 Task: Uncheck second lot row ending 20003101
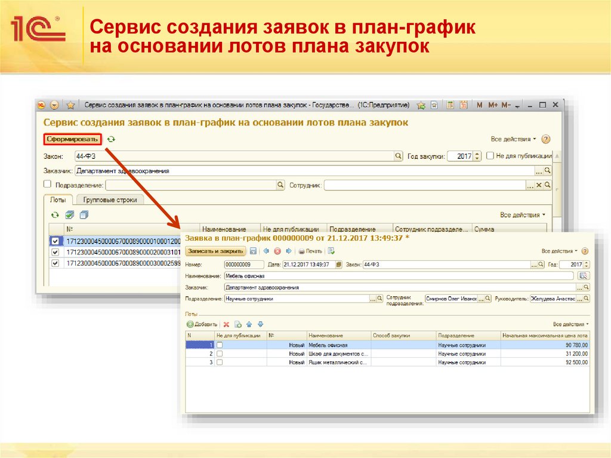click(x=55, y=252)
